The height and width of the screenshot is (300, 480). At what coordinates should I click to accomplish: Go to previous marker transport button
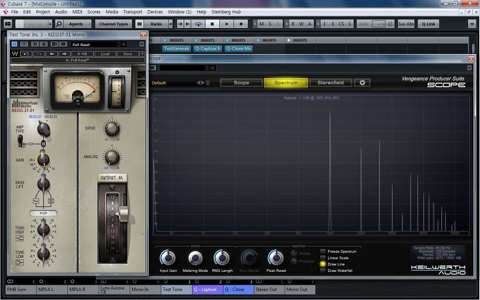coord(180,24)
